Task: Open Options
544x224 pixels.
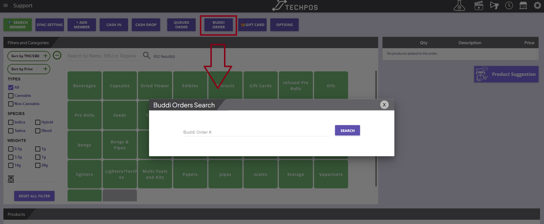Action: [x=284, y=25]
